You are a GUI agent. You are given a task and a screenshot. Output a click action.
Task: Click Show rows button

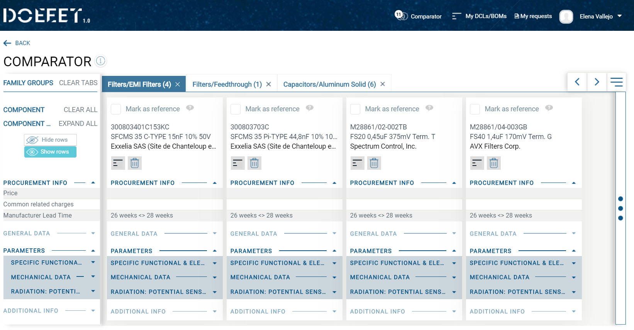click(50, 152)
